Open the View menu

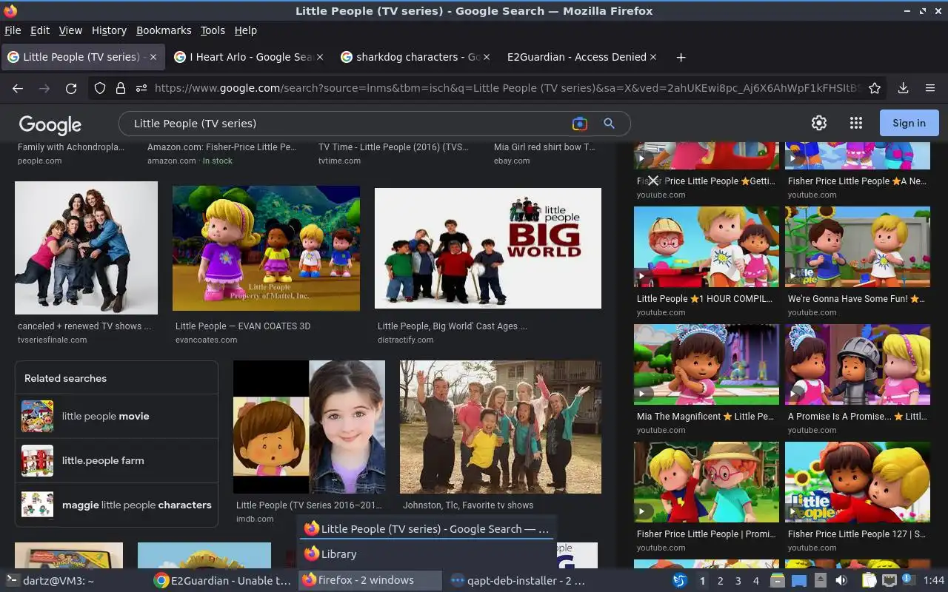click(x=70, y=30)
